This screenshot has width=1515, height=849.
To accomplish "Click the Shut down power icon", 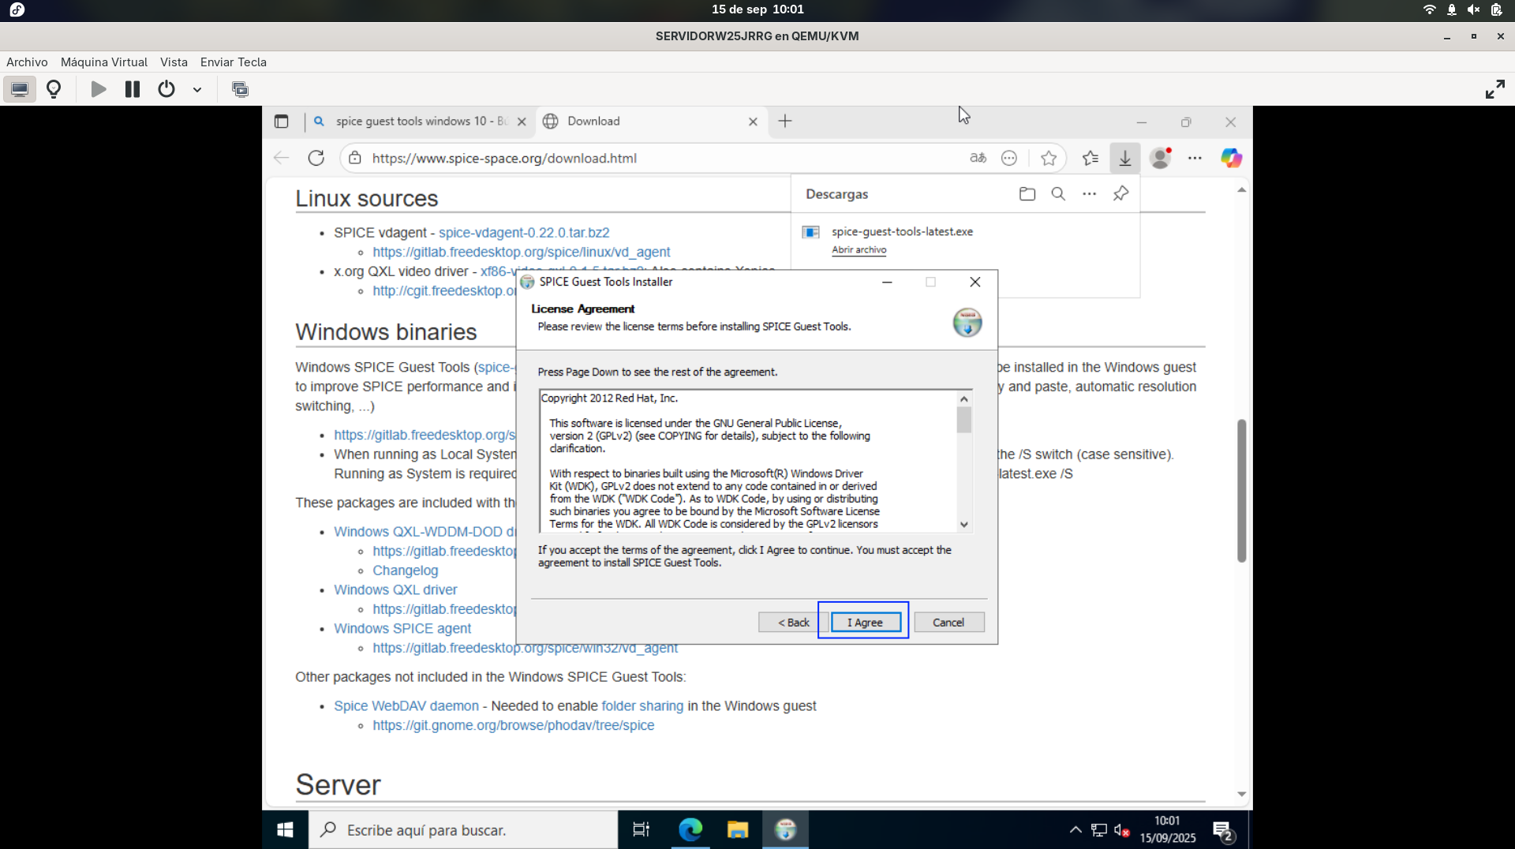I will (166, 89).
